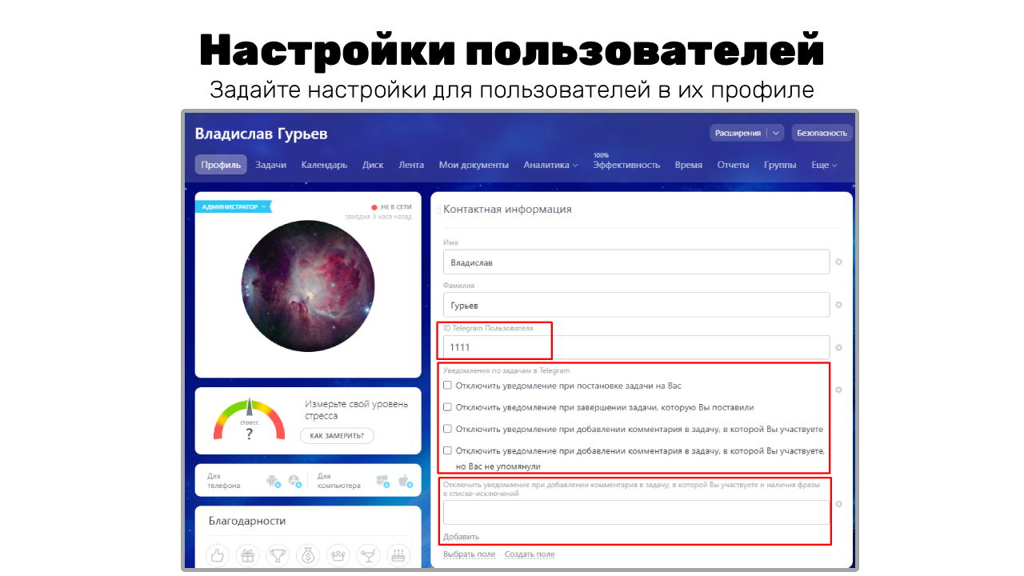Open gear settings for the Имя field
1024x576 pixels.
tap(839, 262)
